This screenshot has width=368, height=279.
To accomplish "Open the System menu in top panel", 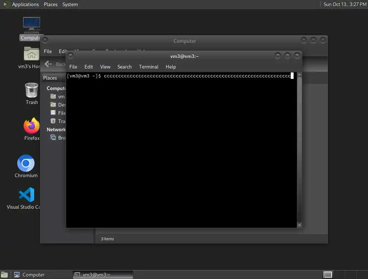I will click(70, 4).
